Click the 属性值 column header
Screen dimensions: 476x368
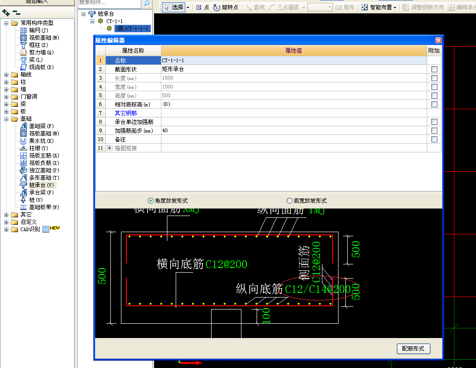pos(294,51)
